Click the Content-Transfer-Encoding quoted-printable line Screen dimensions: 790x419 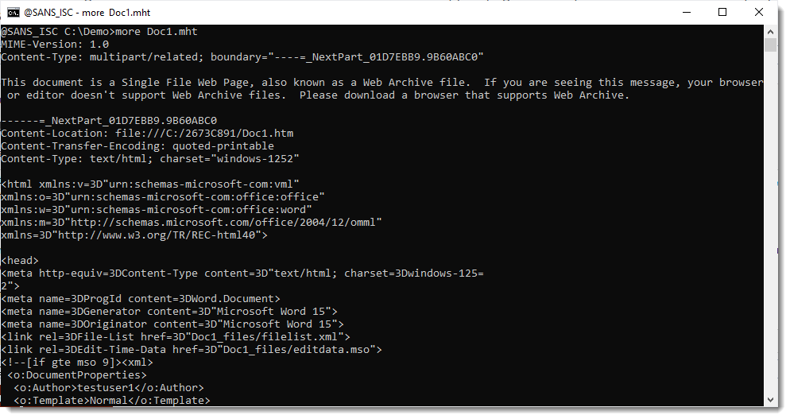(137, 146)
